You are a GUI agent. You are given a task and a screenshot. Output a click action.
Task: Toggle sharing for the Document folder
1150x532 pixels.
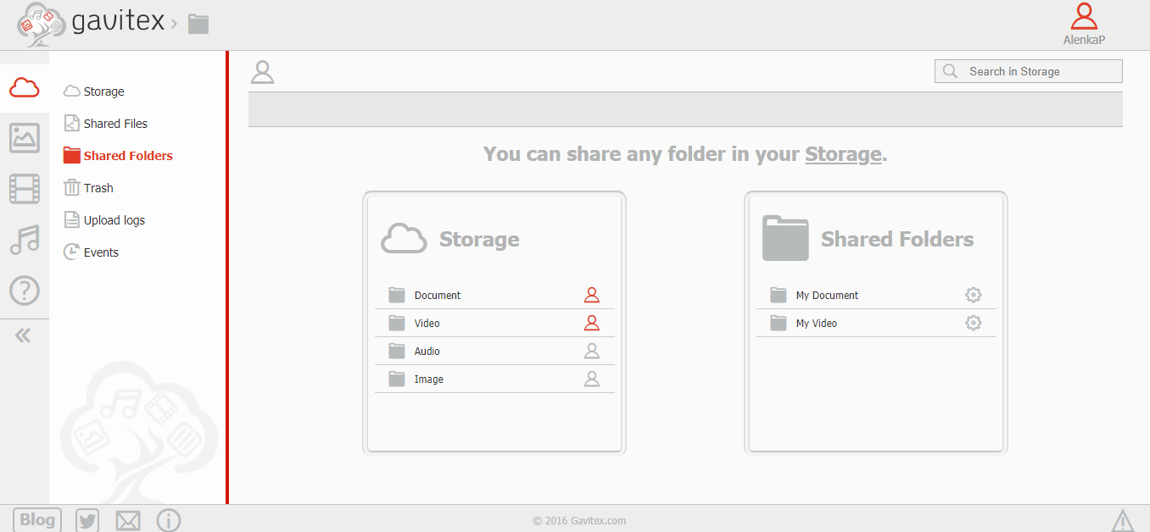pos(592,296)
